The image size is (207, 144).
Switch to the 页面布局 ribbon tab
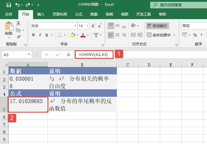click(x=60, y=14)
